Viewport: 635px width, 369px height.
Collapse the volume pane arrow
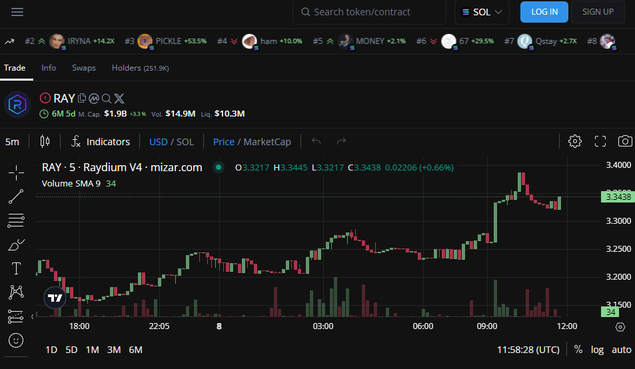(33, 316)
